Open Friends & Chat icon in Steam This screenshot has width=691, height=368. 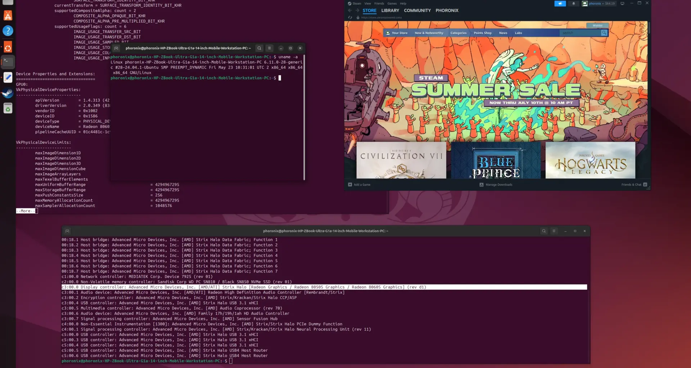tap(645, 185)
